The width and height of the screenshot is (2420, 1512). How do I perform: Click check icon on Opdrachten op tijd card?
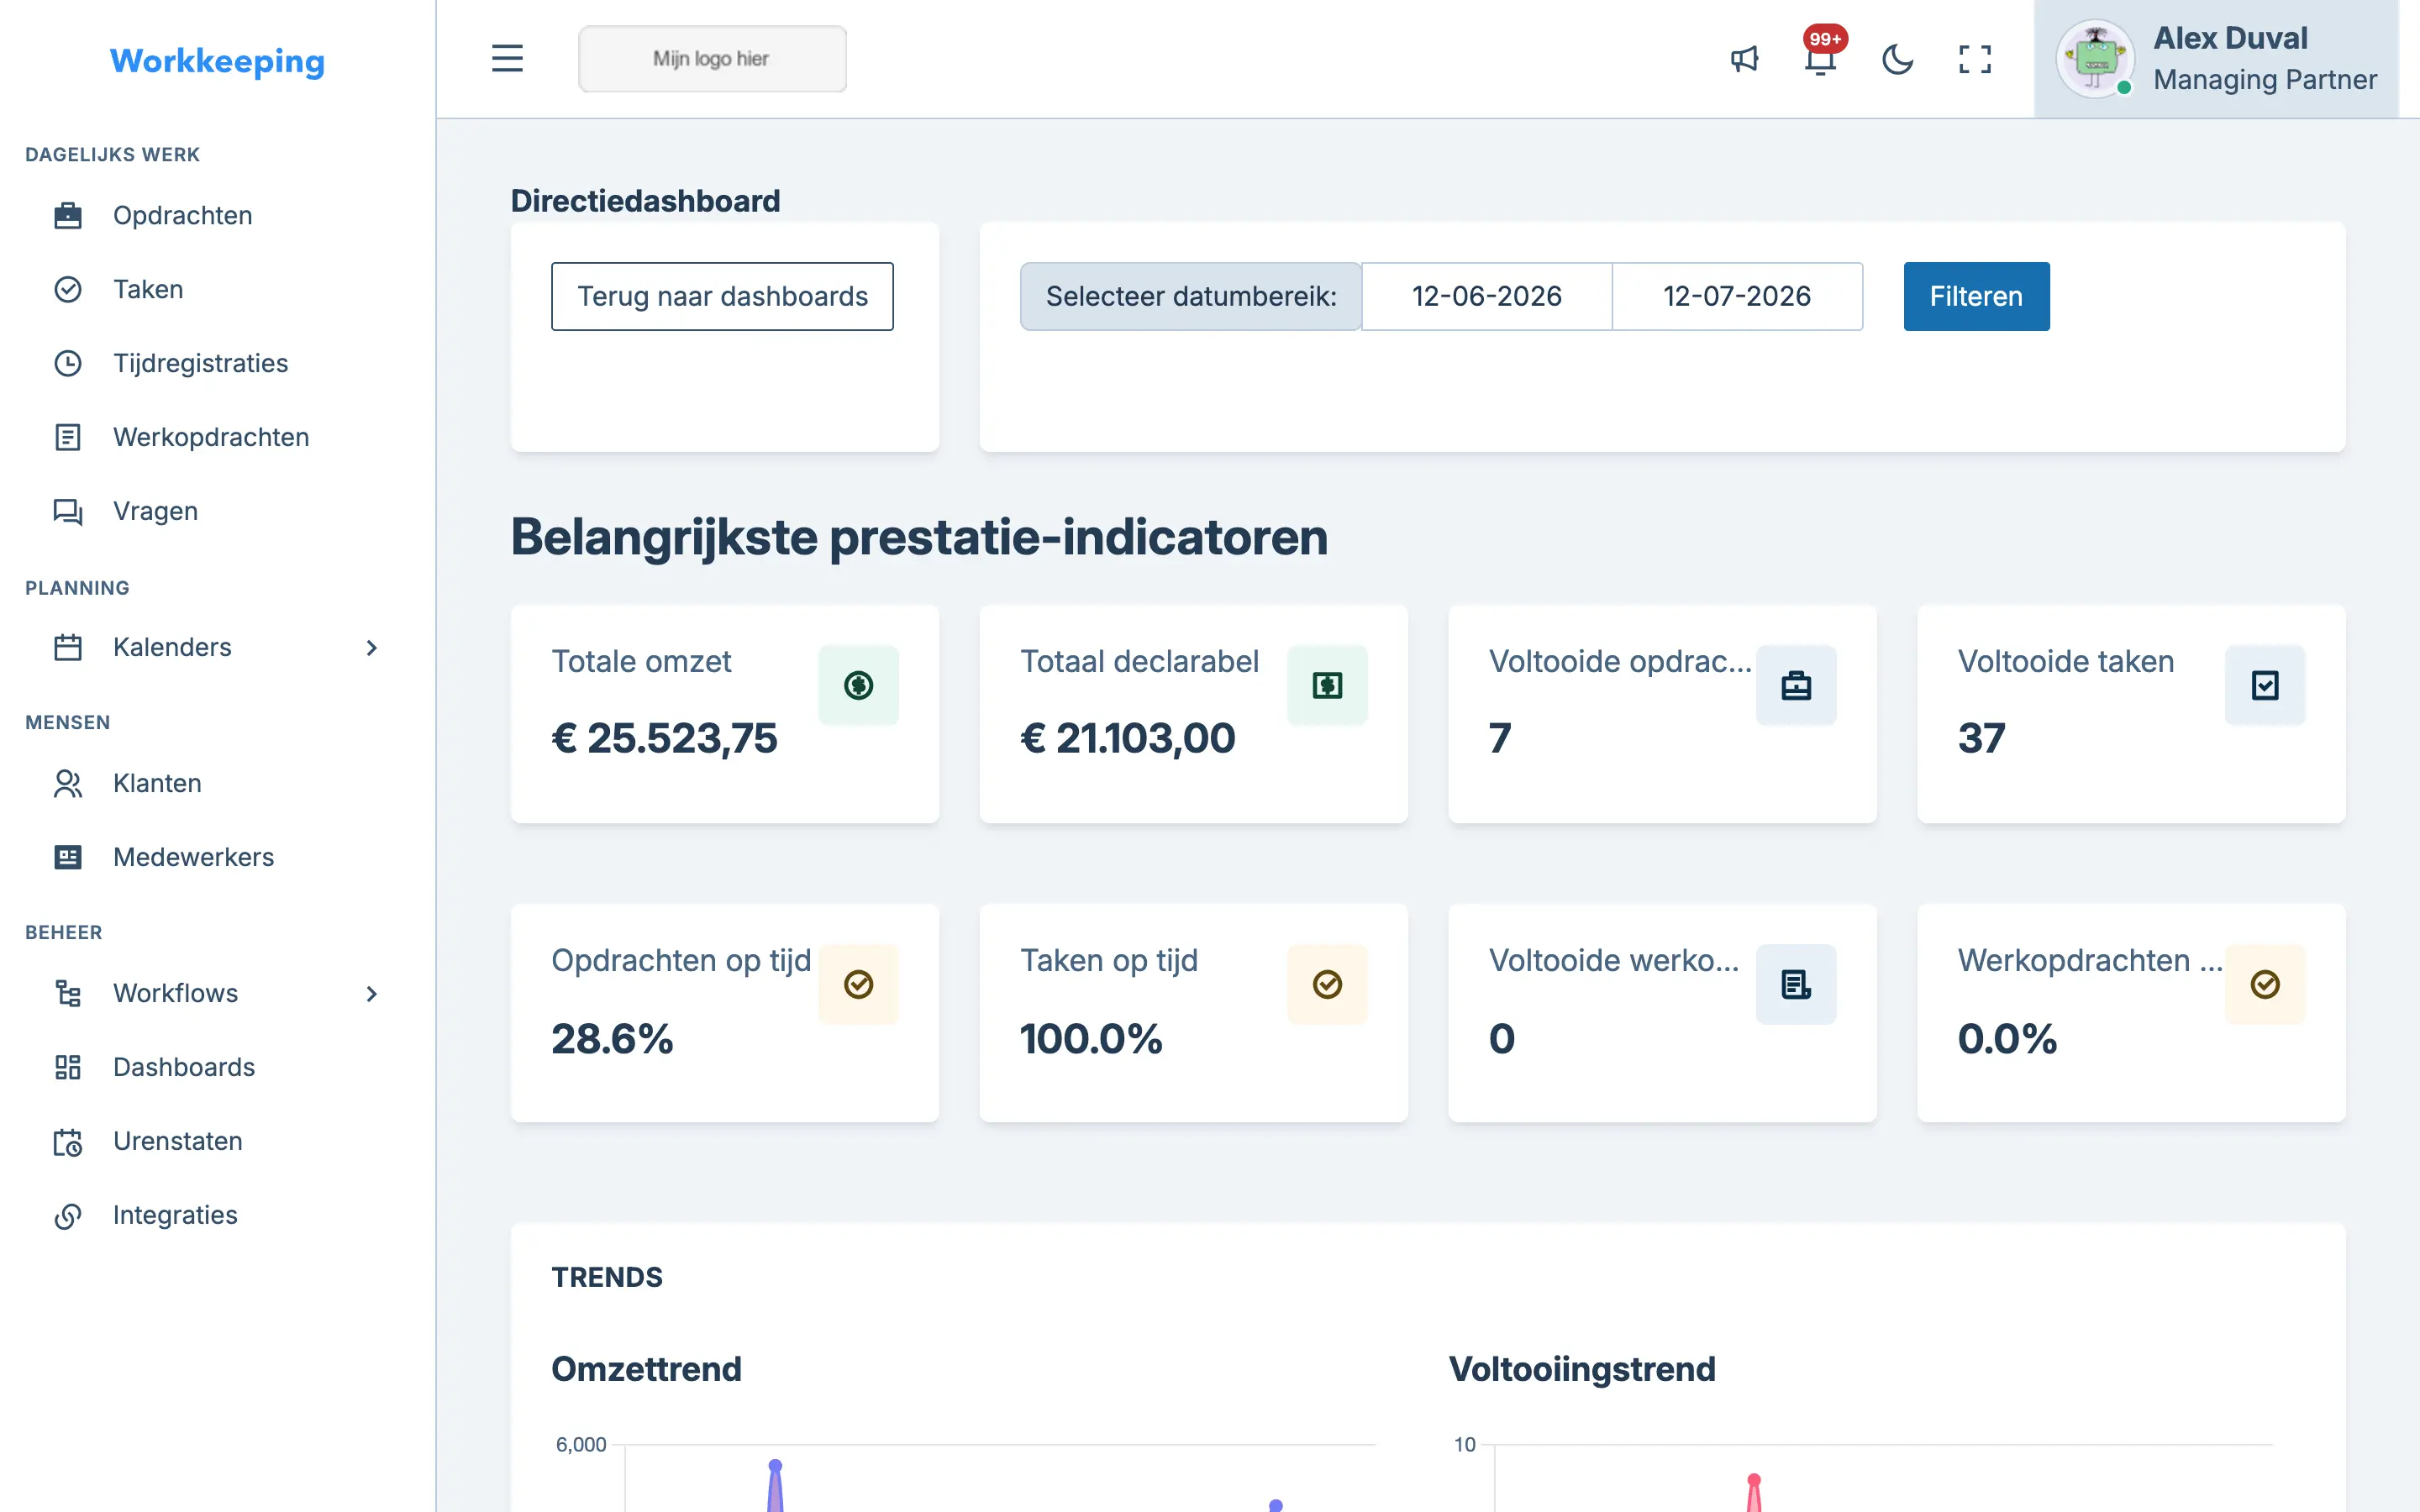coord(858,984)
